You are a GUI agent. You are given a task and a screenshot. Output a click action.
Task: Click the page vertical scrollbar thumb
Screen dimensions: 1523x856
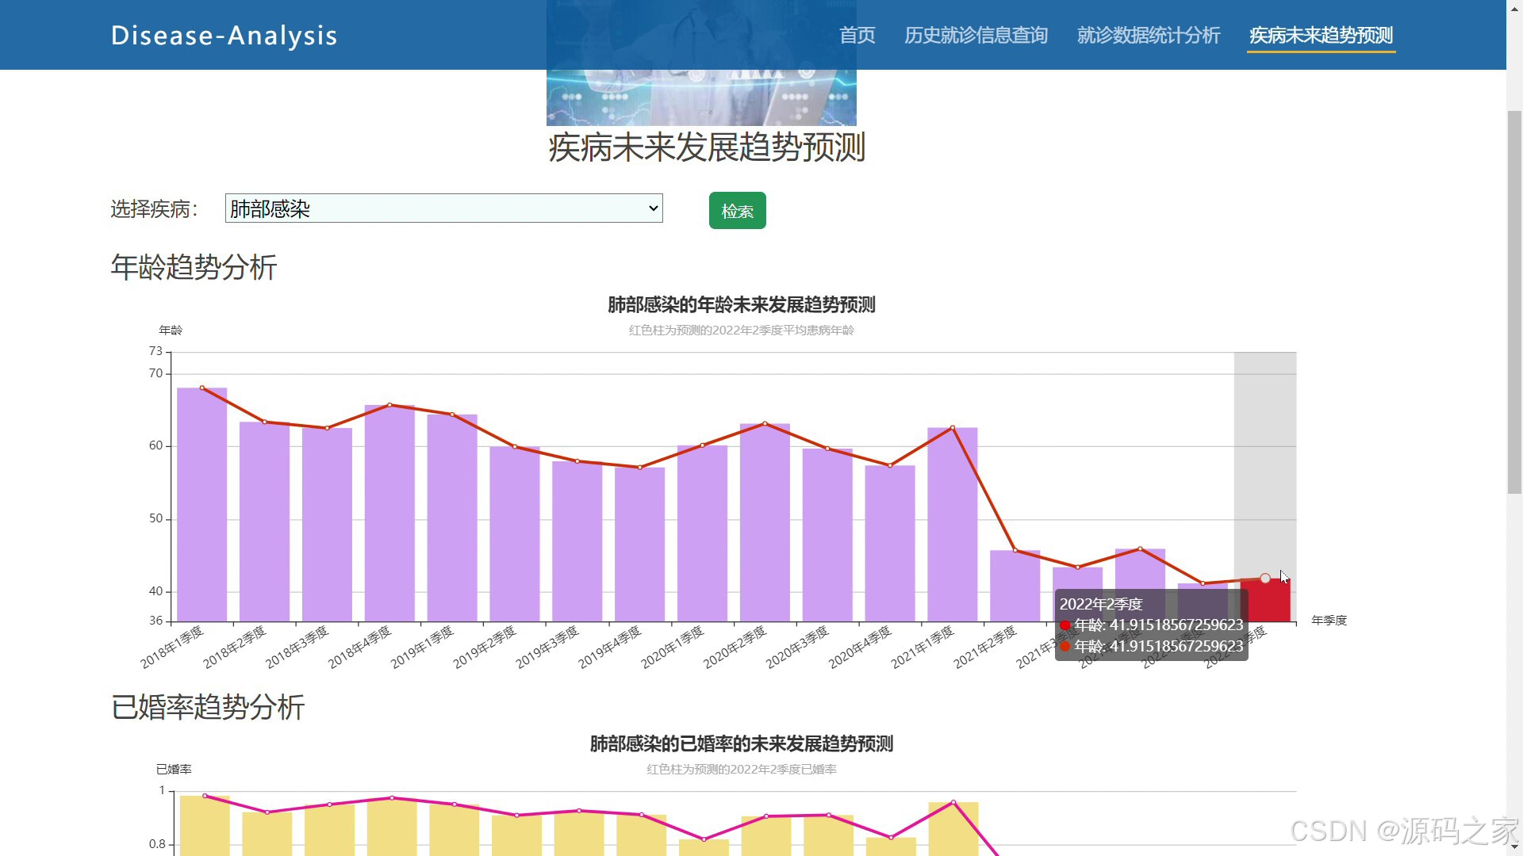click(x=1514, y=302)
